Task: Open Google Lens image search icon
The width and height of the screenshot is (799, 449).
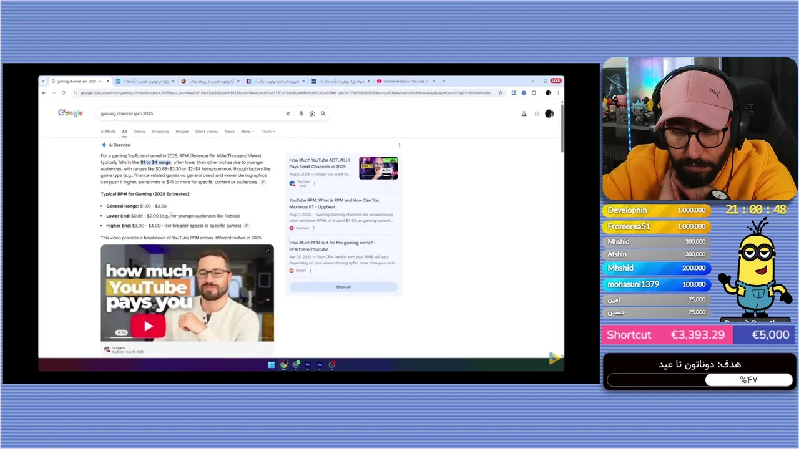Action: [312, 113]
